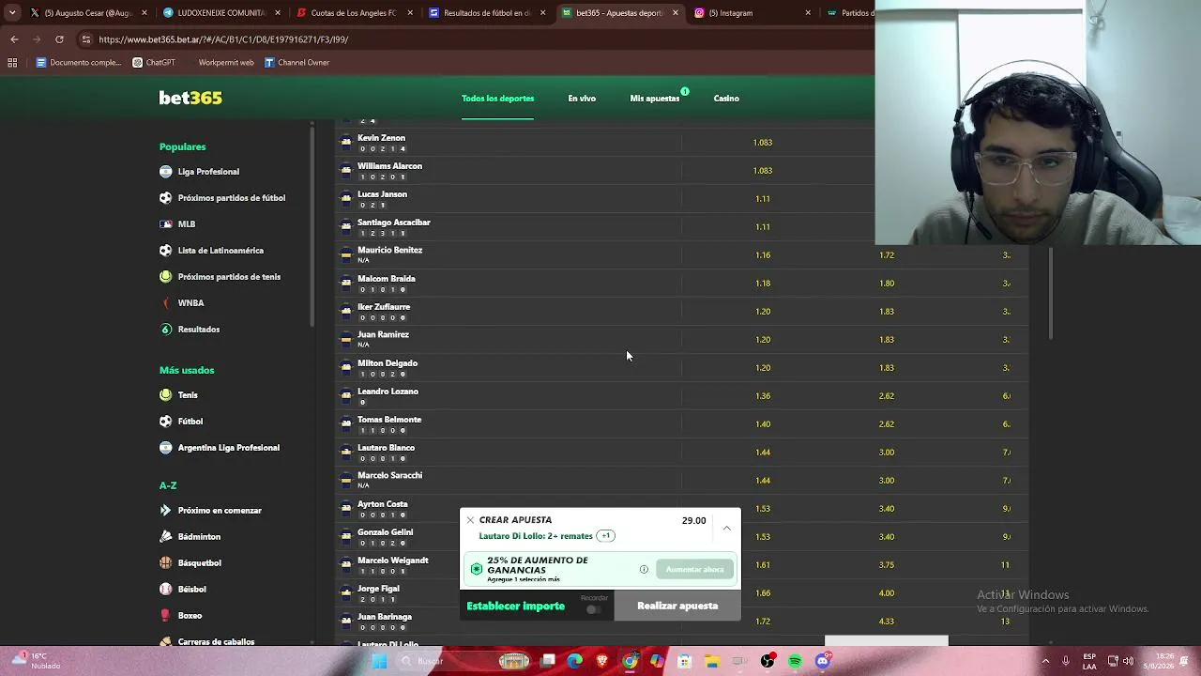Remove the bet slip with its X button
Image resolution: width=1201 pixels, height=676 pixels.
[x=470, y=520]
